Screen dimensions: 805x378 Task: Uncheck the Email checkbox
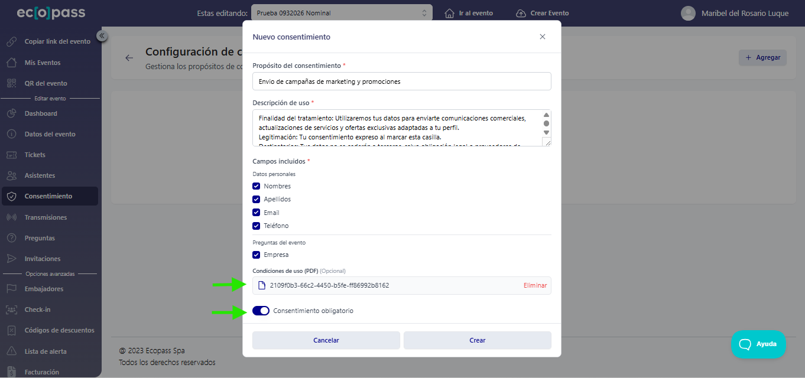tap(256, 212)
